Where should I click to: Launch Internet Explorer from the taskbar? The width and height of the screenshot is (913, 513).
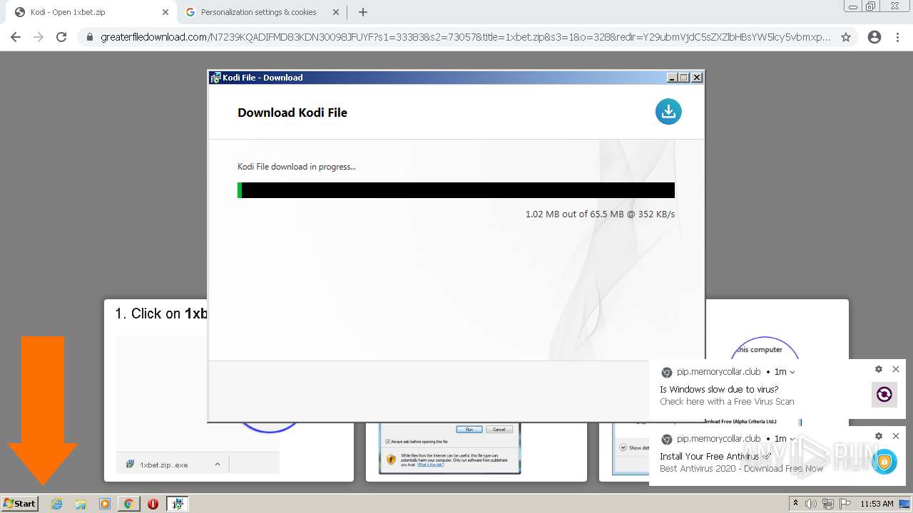tap(57, 504)
